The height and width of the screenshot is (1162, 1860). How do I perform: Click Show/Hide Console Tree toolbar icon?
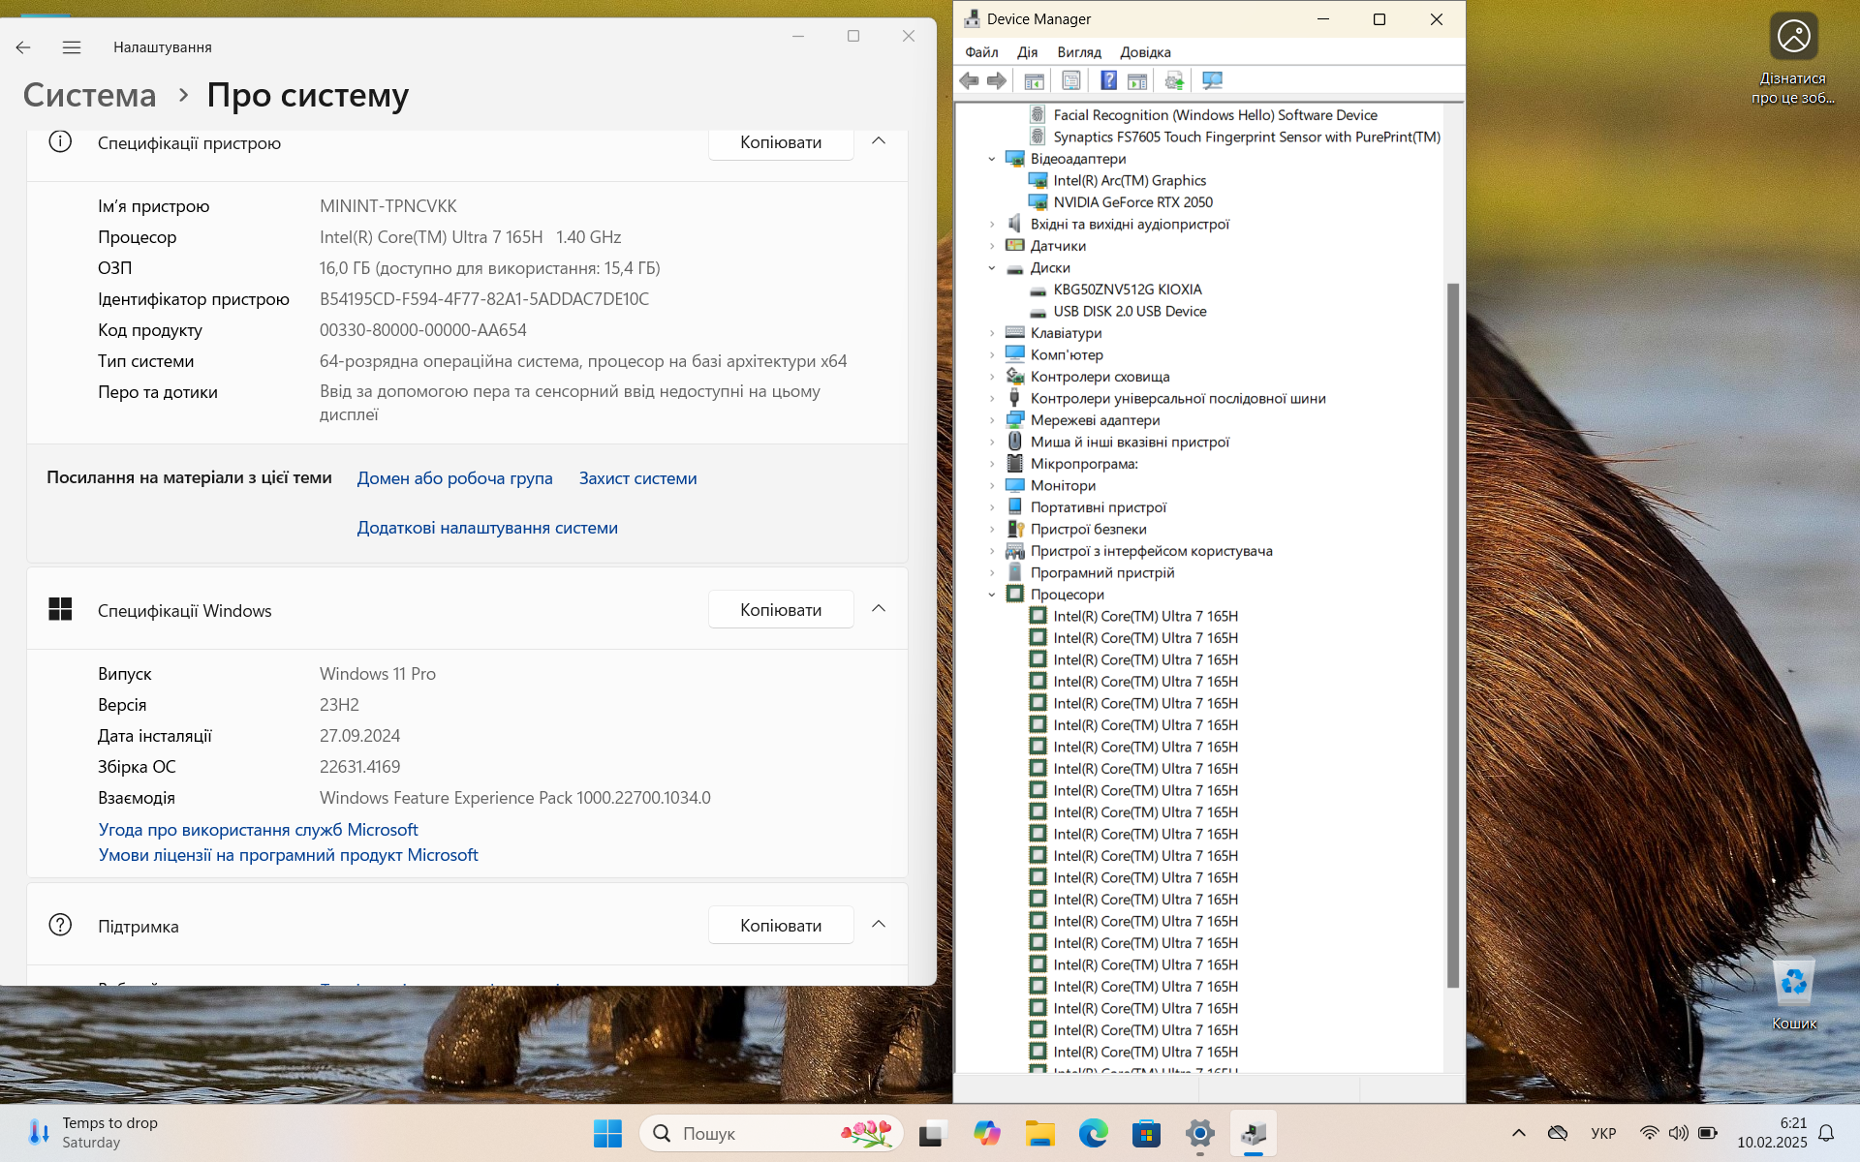point(1034,80)
